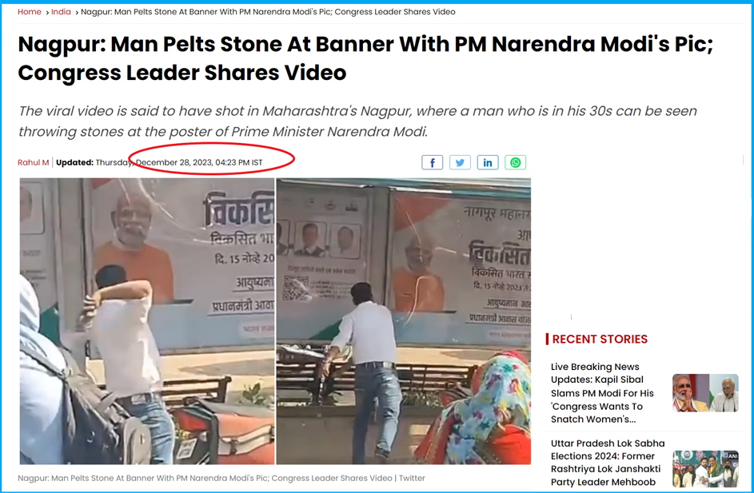Share article via WhatsApp icon
The image size is (754, 493).
[516, 162]
